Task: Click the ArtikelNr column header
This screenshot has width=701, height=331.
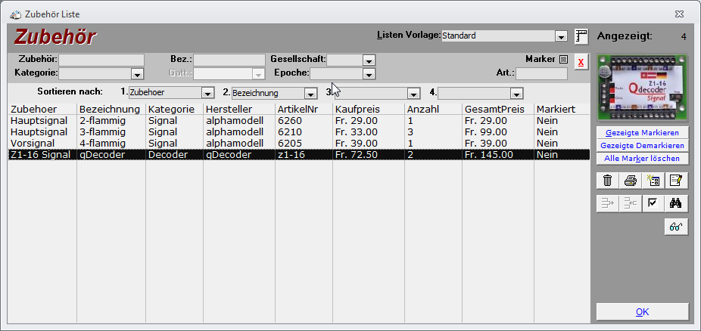Action: 304,110
